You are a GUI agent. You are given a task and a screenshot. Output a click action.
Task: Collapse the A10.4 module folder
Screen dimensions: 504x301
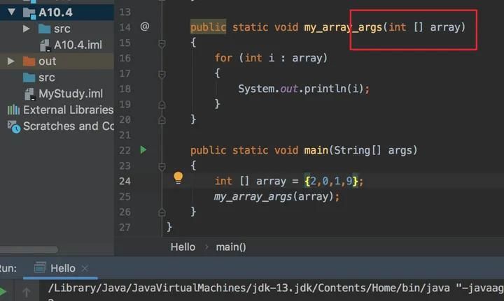pos(11,12)
